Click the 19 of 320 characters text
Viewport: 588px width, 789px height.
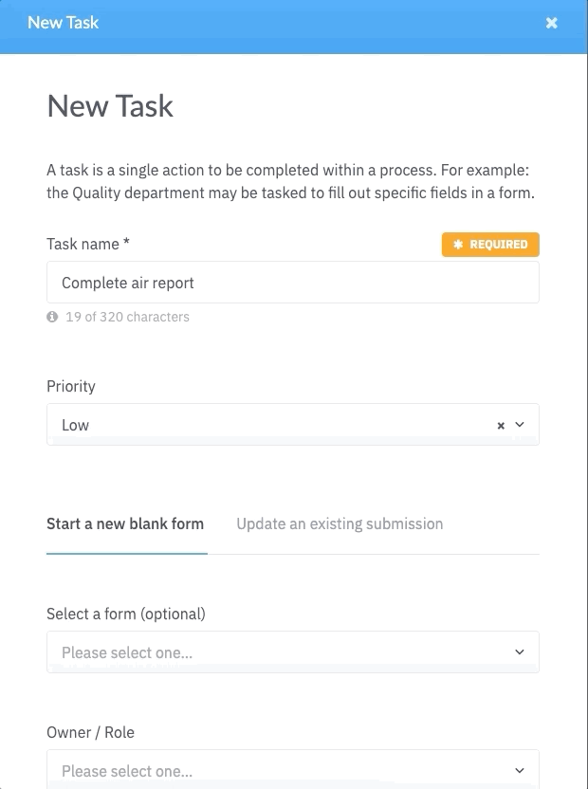point(127,317)
